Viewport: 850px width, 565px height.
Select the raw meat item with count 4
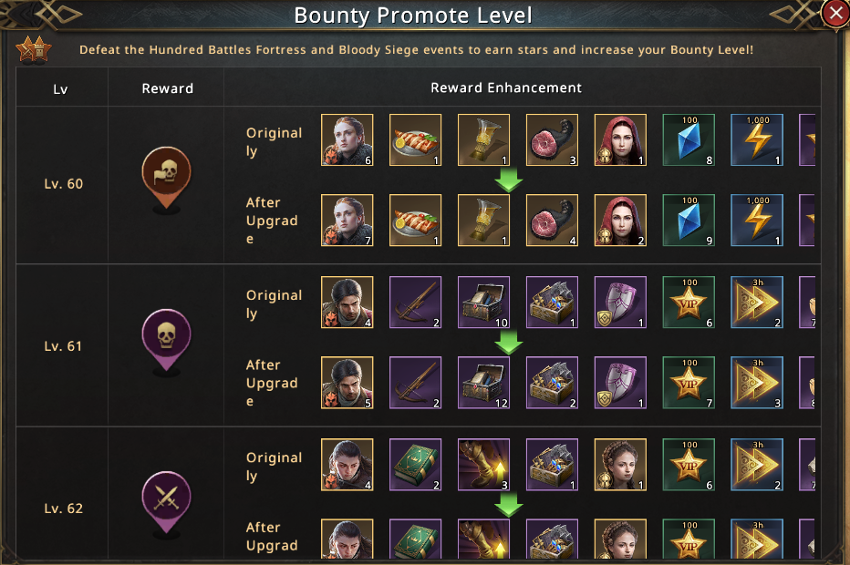552,221
